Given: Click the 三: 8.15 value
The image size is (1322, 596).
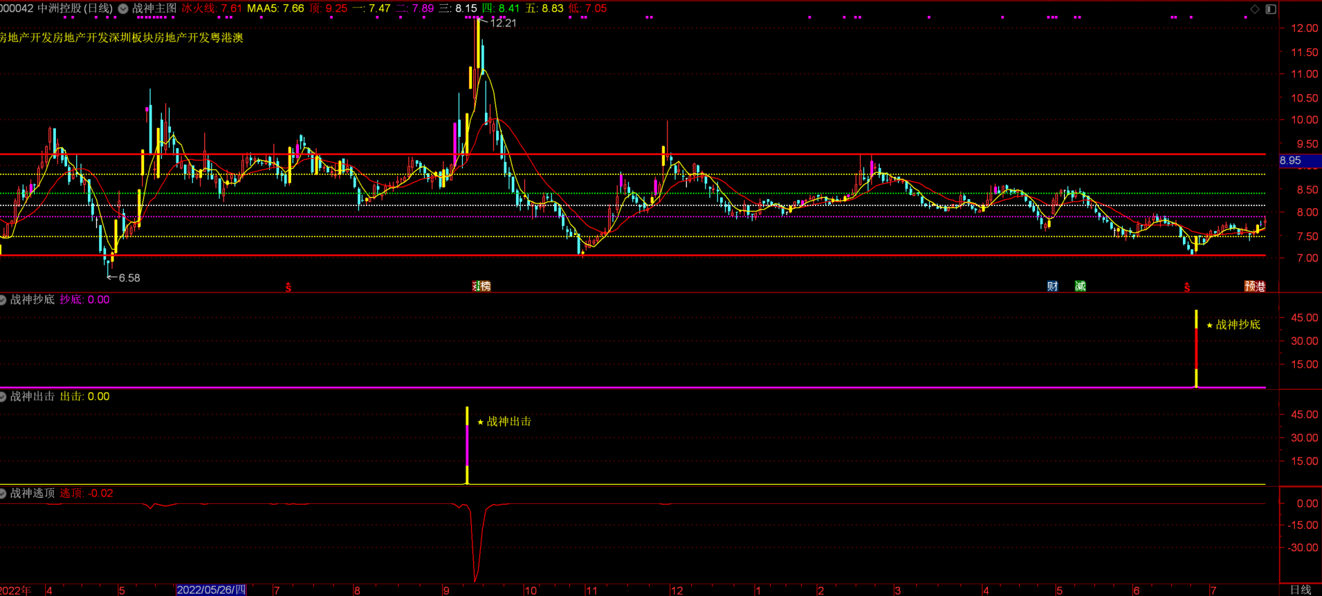Looking at the screenshot, I should tap(458, 8).
